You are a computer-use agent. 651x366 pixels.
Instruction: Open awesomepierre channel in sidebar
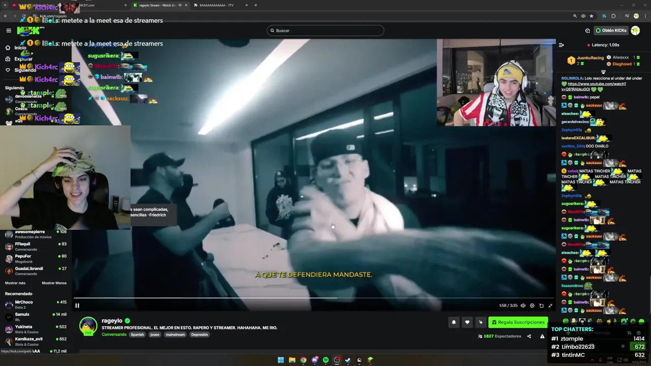pyautogui.click(x=36, y=234)
